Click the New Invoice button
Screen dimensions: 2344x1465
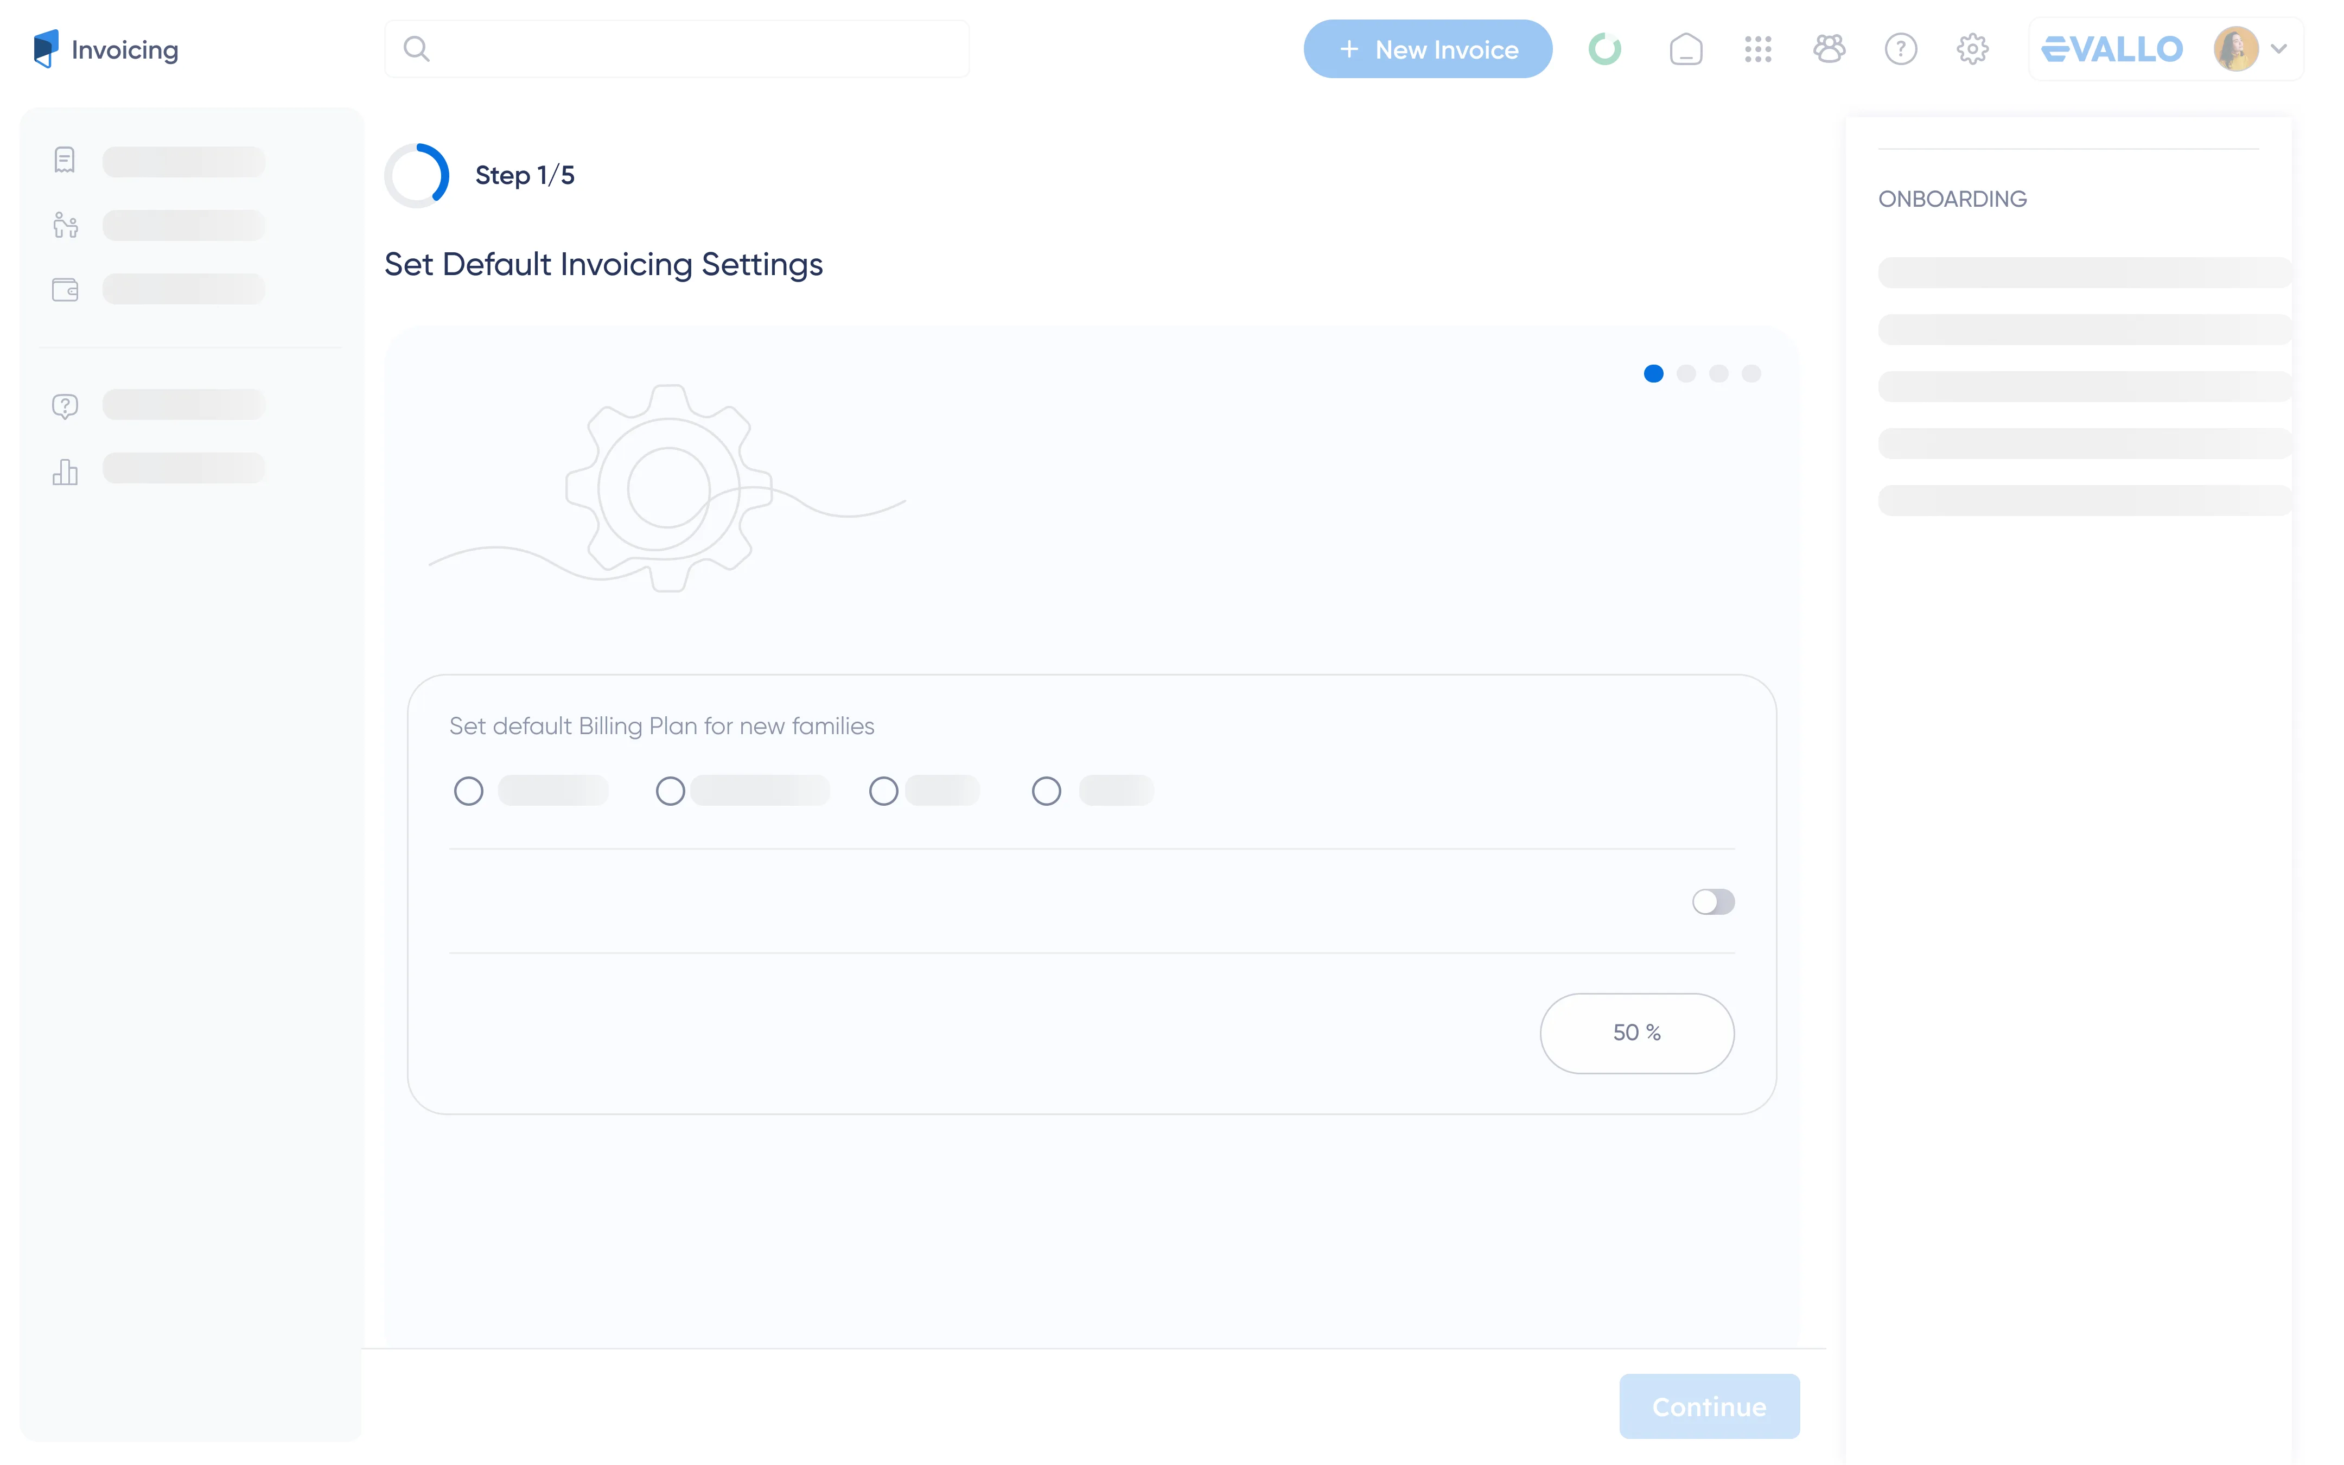[x=1428, y=49]
